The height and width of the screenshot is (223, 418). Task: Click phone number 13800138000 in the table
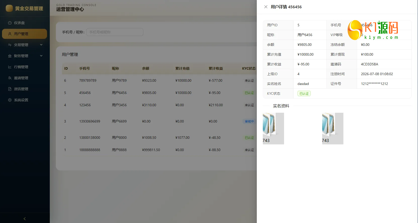pyautogui.click(x=90, y=138)
